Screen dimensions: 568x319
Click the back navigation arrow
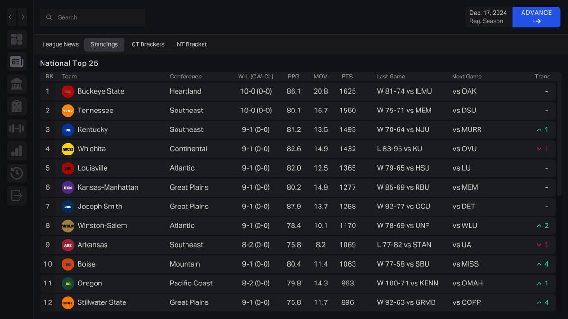pos(12,17)
